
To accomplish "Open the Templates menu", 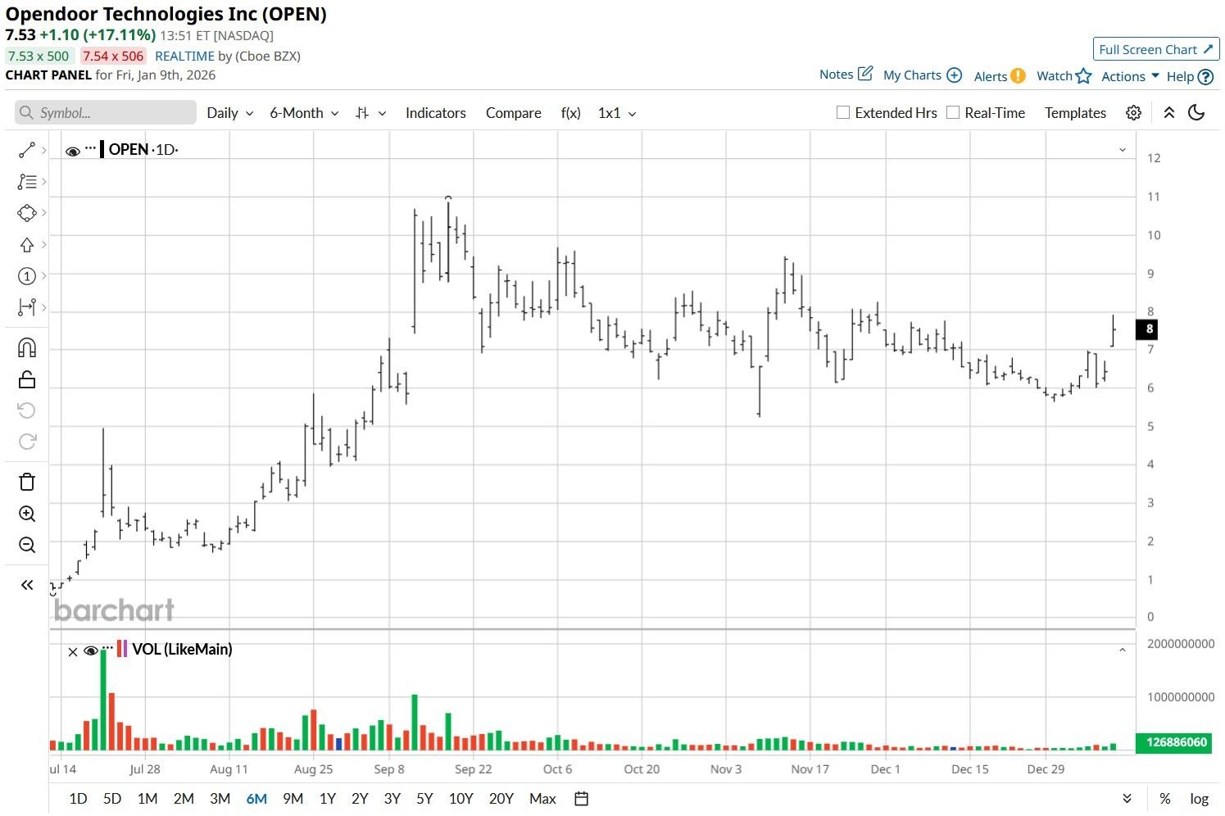I will [1075, 113].
